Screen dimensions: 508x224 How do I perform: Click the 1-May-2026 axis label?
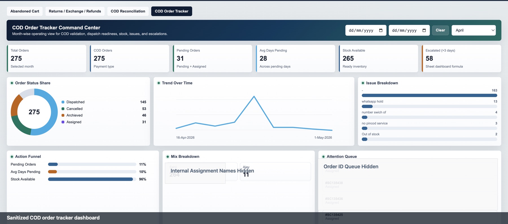coord(323,138)
